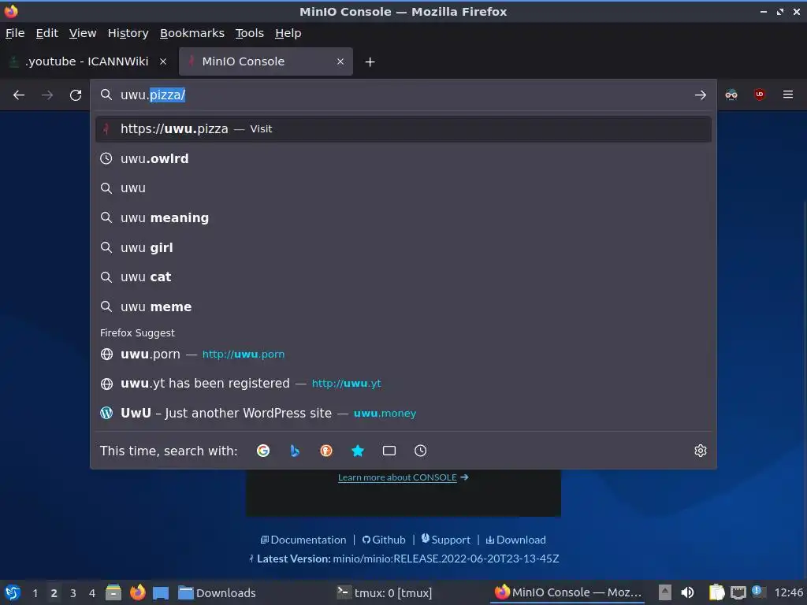
Task: Reload the current page
Action: point(76,95)
